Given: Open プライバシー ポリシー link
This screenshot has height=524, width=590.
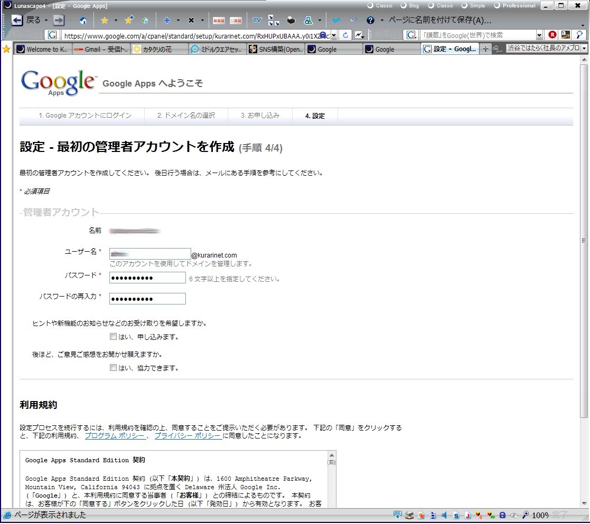Looking at the screenshot, I should pyautogui.click(x=188, y=436).
